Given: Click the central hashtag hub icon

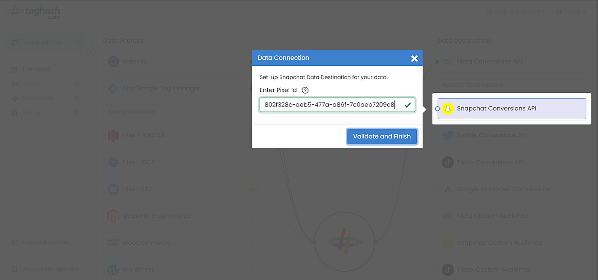Looking at the screenshot, I should pos(344,242).
